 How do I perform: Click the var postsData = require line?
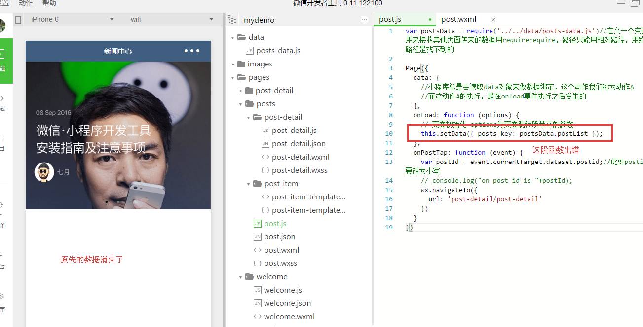click(524, 31)
